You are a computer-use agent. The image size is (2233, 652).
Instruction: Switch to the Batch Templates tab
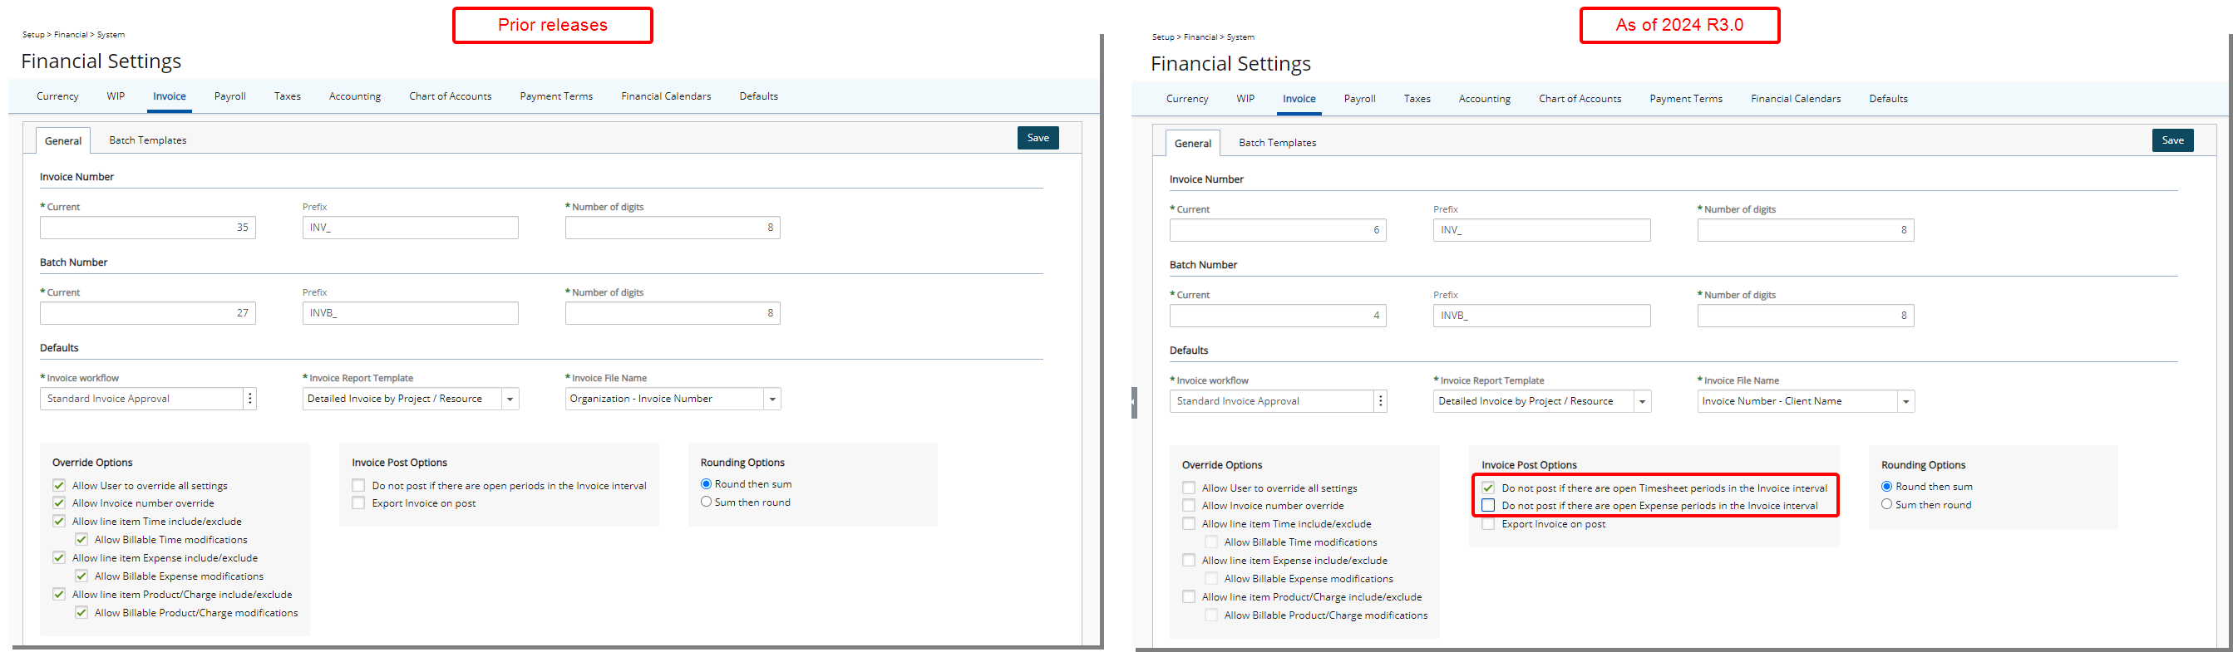coord(147,140)
